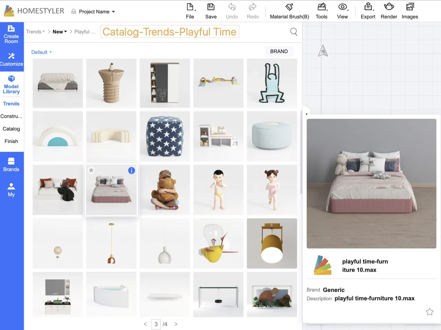Click the page number input field
441x330 pixels.
pyautogui.click(x=156, y=324)
